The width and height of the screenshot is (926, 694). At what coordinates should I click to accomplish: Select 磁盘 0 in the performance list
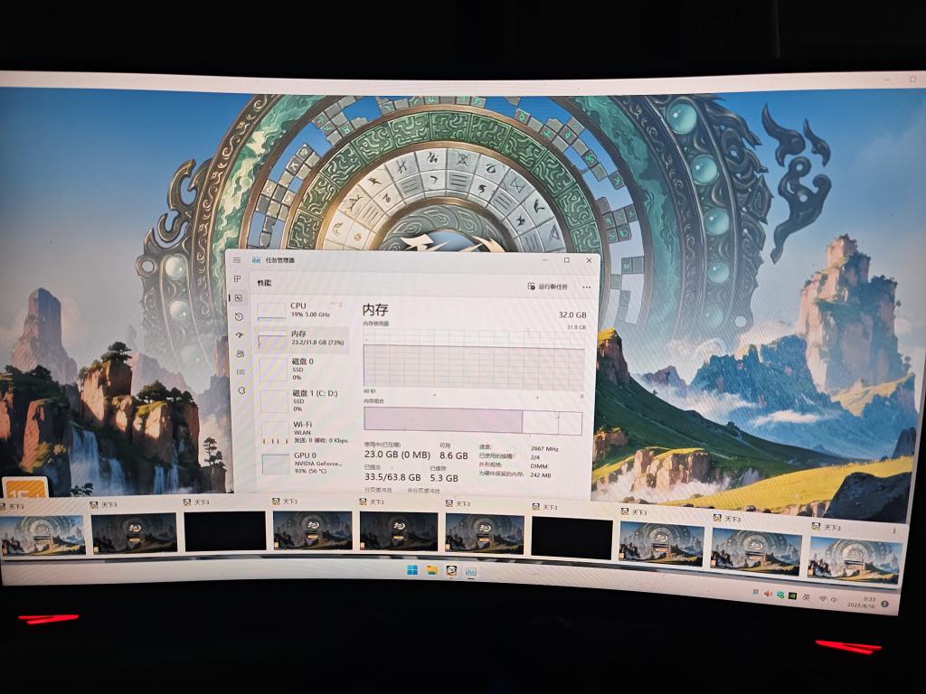click(302, 369)
